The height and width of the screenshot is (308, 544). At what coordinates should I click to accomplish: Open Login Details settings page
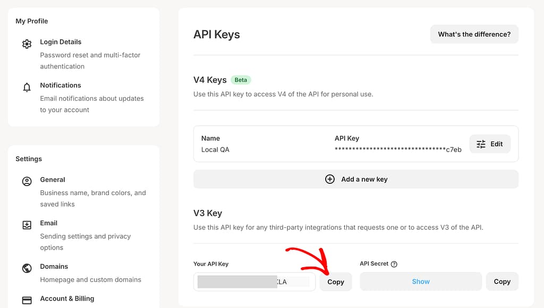pyautogui.click(x=61, y=42)
